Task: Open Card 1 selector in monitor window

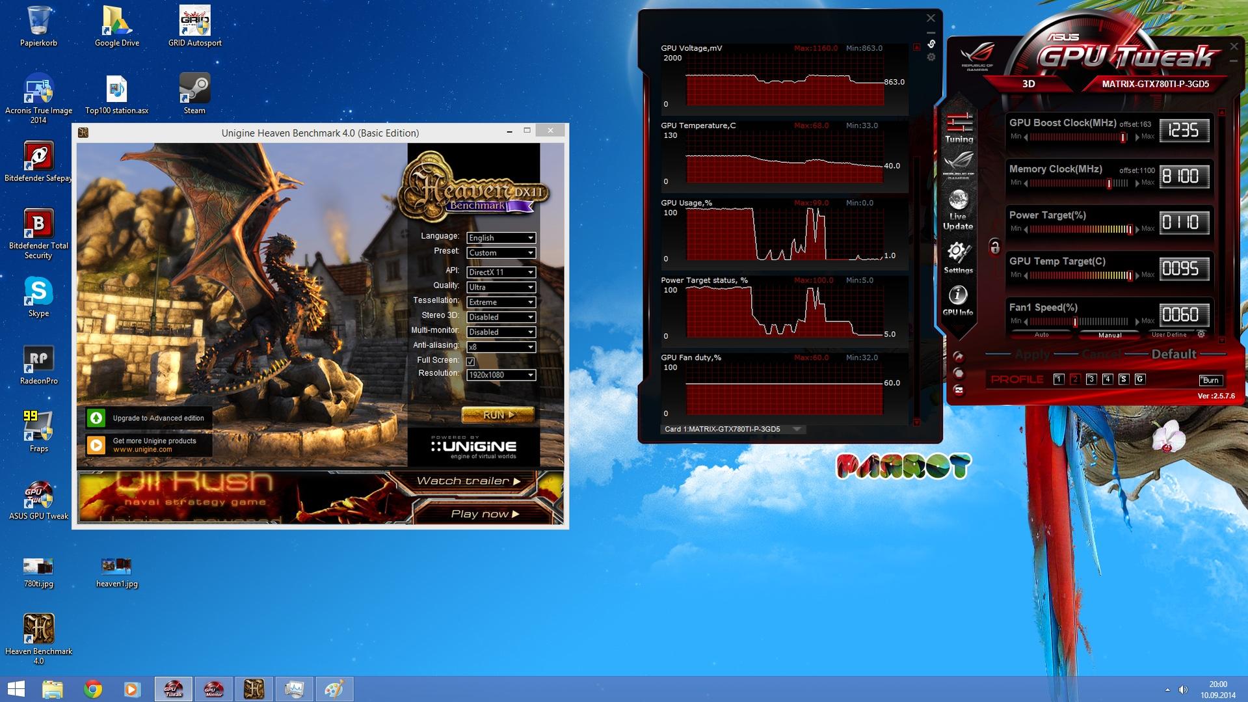Action: pos(733,429)
